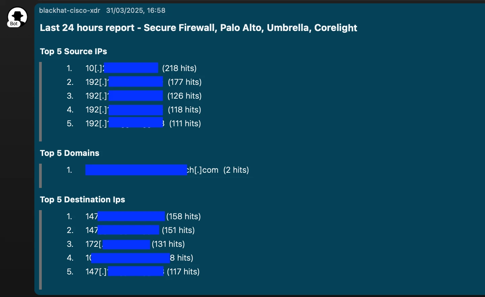Click the redacted destination IP starting with 172[.]
Image resolution: width=485 pixels, height=297 pixels.
click(126, 244)
